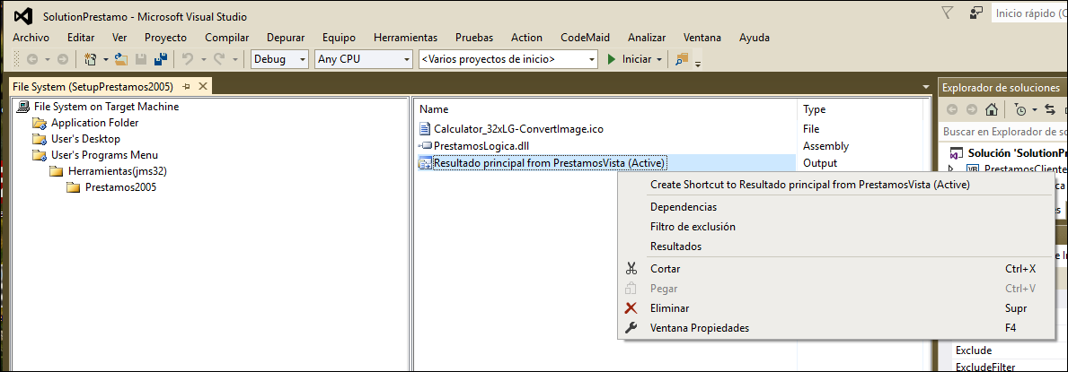Click the navigate forward toolbar arrow
The height and width of the screenshot is (372, 1068).
point(63,60)
